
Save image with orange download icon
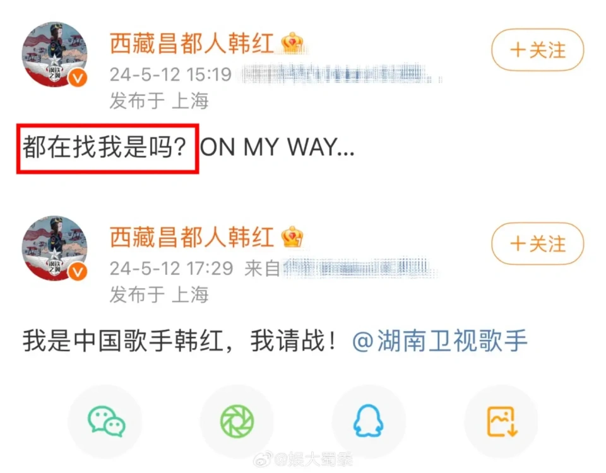501,421
